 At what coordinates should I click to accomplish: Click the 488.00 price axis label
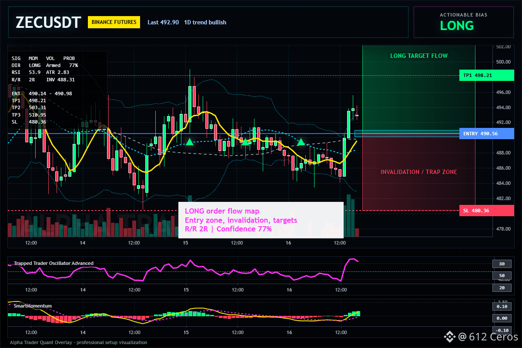click(503, 153)
